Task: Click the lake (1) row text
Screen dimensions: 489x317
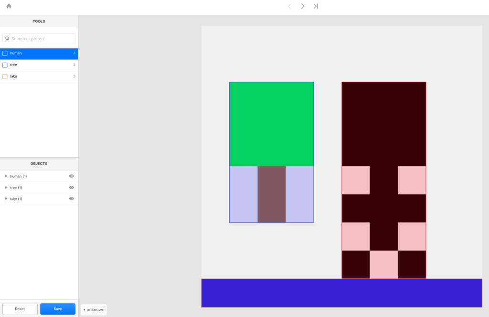Action: pos(16,199)
